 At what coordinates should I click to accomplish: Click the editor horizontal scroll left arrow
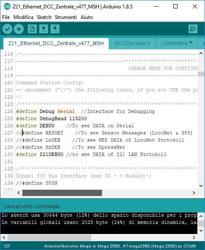click(19, 193)
